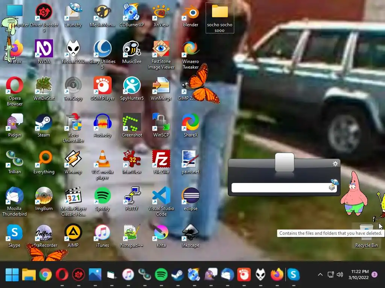This screenshot has width=385, height=288.
Task: Select the Notepad++ desktop icon
Action: tap(132, 235)
